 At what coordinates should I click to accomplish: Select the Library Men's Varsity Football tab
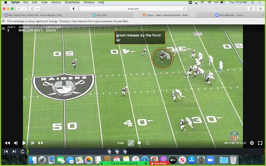point(165,15)
